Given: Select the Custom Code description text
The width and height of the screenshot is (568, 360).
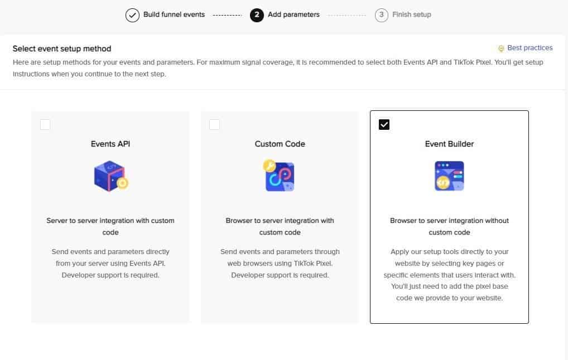Looking at the screenshot, I should click(280, 264).
